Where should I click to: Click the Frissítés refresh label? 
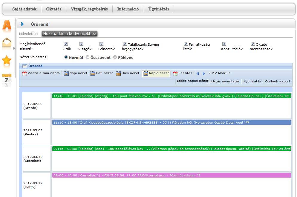[x=185, y=73]
